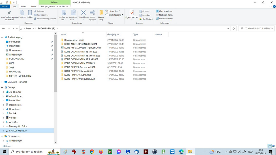Refresh the BACKUP MEM folder view
The width and height of the screenshot is (276, 155).
point(234,29)
